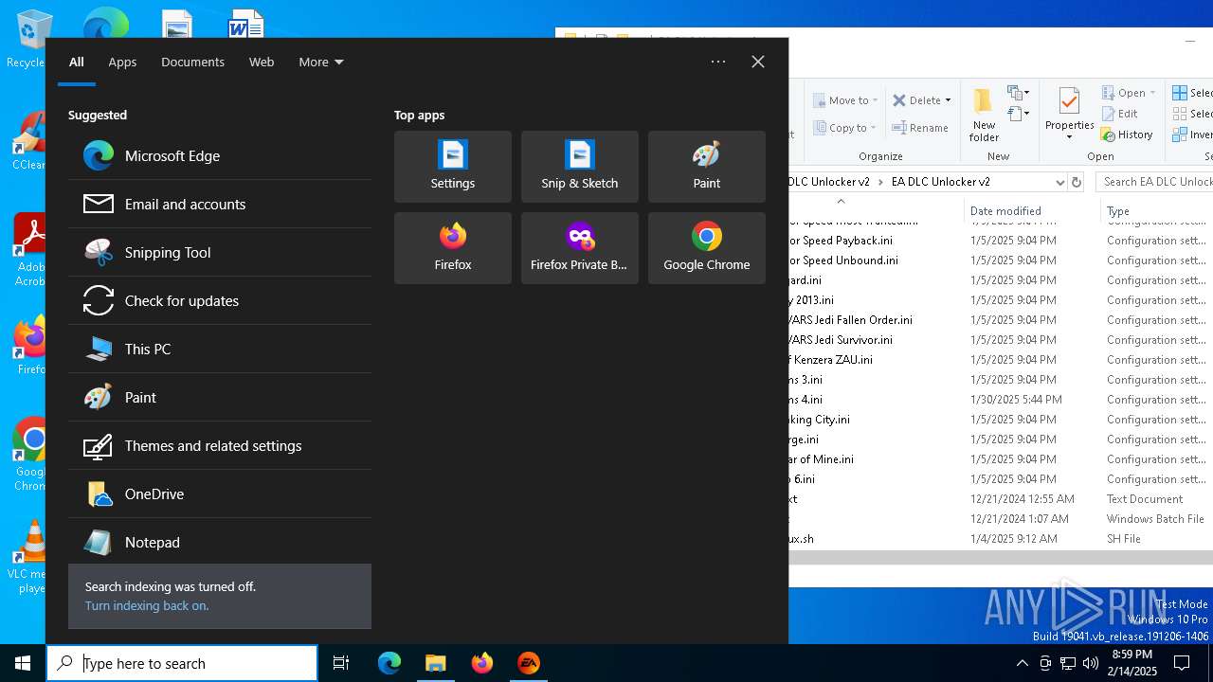Refresh the Explorer folder view
This screenshot has height=682, width=1213.
[x=1076, y=182]
